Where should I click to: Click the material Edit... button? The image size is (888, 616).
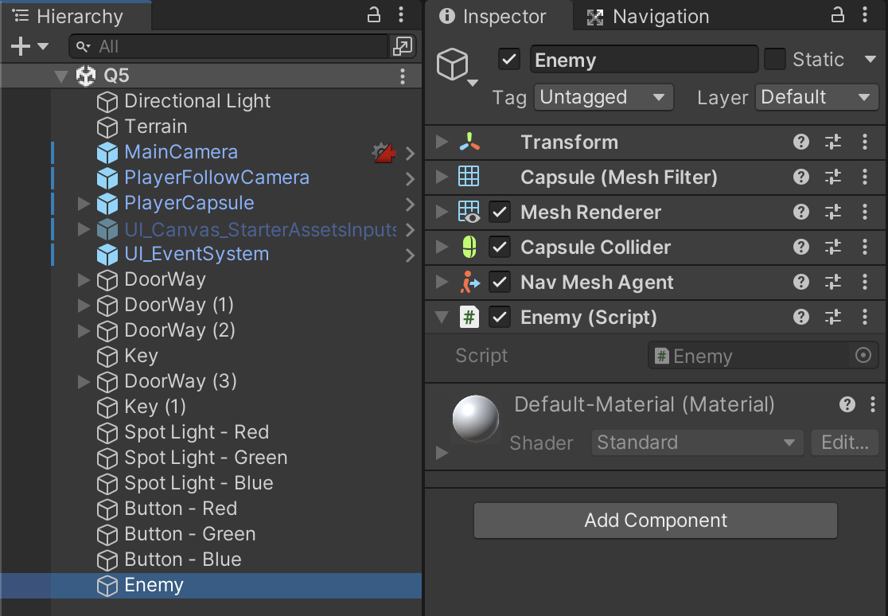[x=844, y=443]
